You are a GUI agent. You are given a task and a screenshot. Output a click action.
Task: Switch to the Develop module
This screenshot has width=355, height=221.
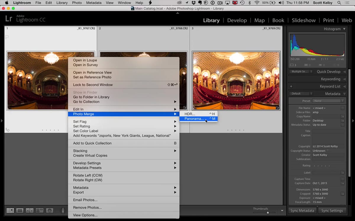click(237, 20)
